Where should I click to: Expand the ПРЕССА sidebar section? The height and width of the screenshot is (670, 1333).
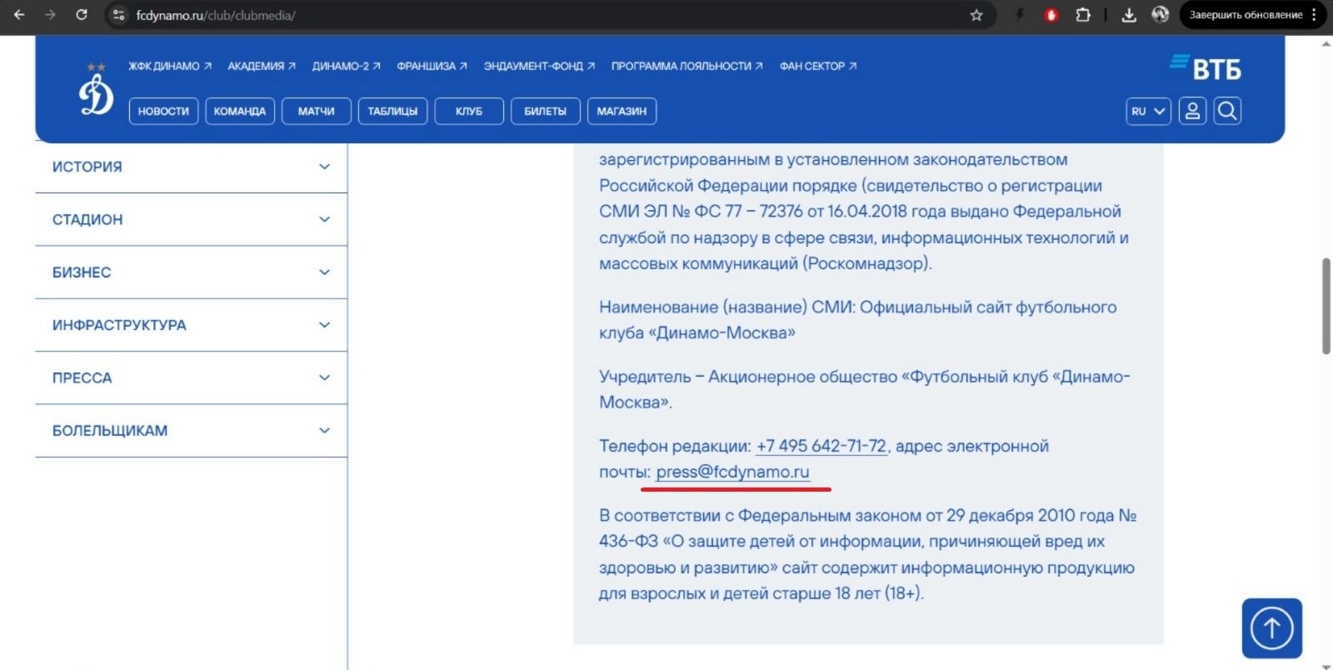click(191, 377)
